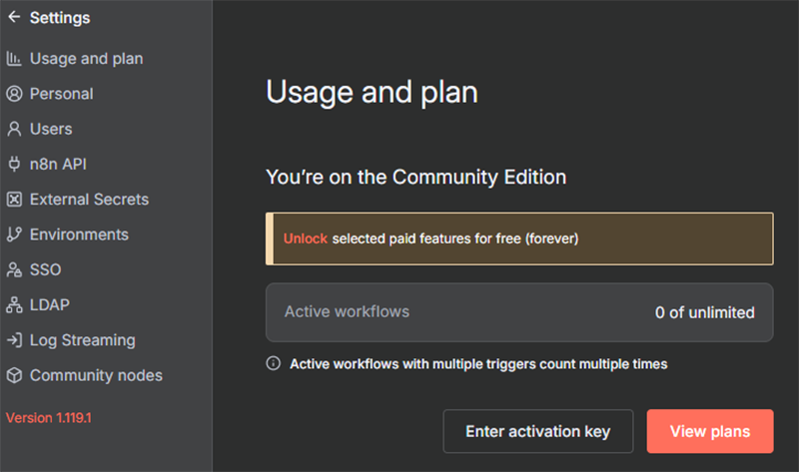This screenshot has height=472, width=799.
Task: Select Environments in sidebar
Action: point(79,235)
